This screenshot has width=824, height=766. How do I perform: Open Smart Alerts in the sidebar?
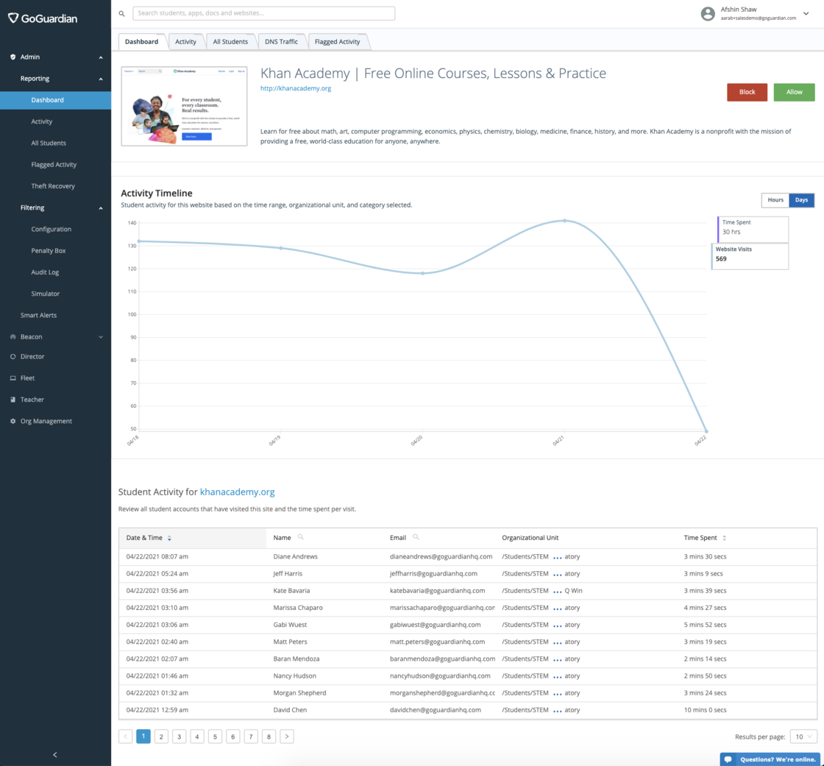(x=38, y=316)
